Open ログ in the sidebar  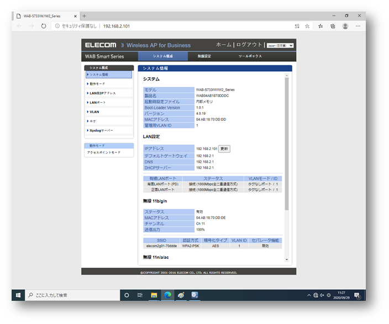click(x=109, y=121)
